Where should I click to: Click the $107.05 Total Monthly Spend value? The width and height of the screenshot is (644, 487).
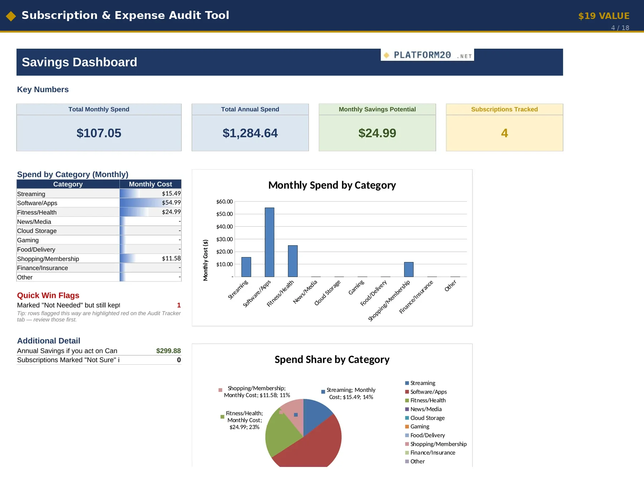point(99,133)
